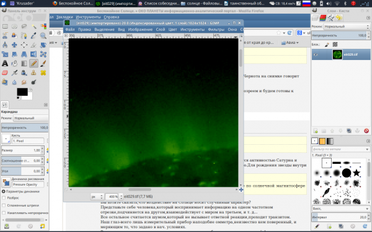Open the Файл menu in GIMP
The image size is (372, 232).
point(70,30)
